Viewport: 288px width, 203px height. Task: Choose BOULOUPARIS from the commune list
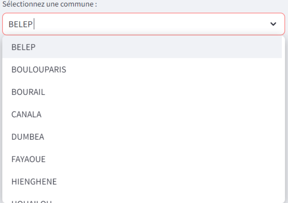[x=39, y=69]
